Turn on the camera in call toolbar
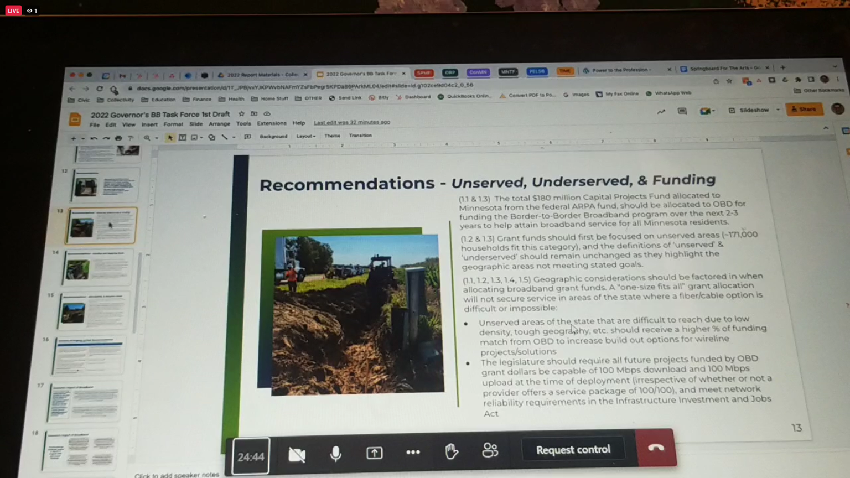850x478 pixels. tap(297, 455)
